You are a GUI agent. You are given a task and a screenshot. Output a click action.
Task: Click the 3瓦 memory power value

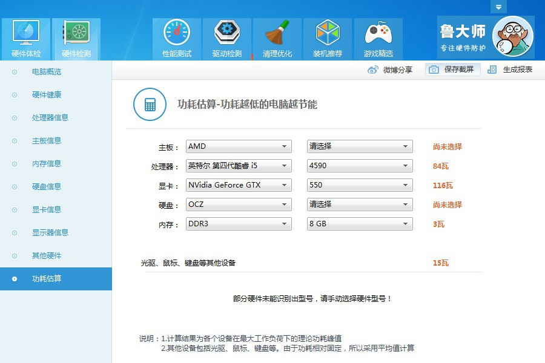(x=438, y=224)
